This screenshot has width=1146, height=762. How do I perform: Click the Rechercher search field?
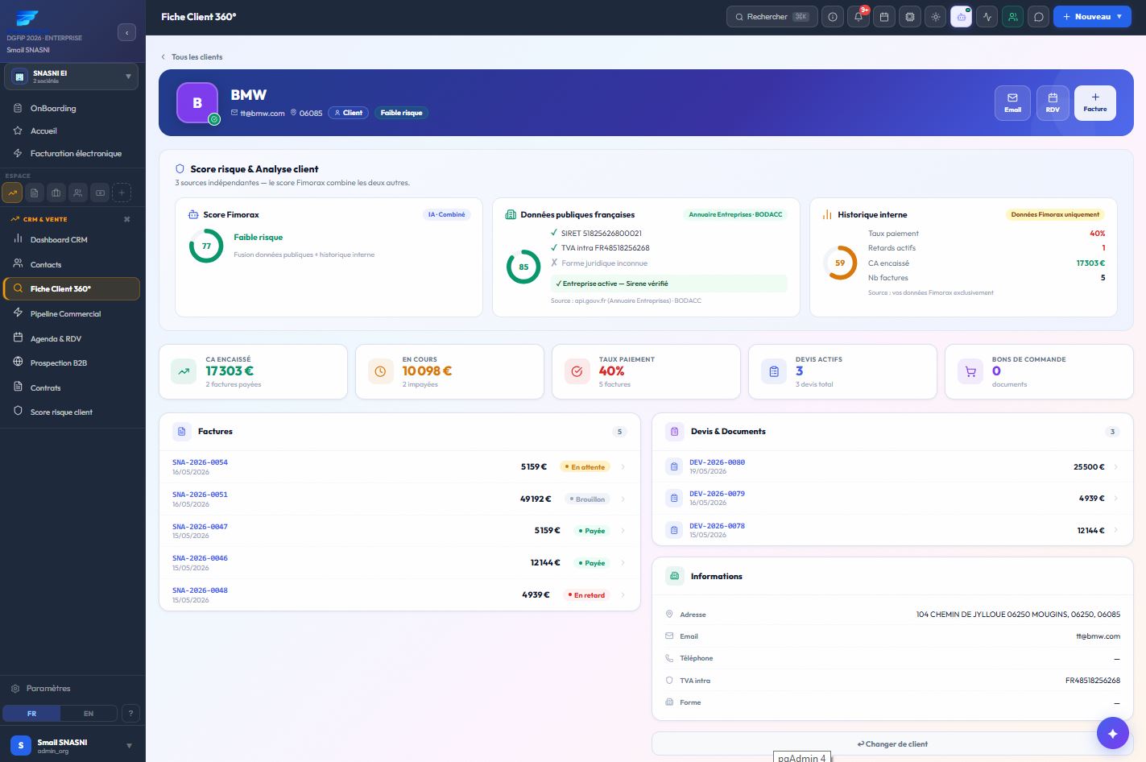click(x=772, y=17)
